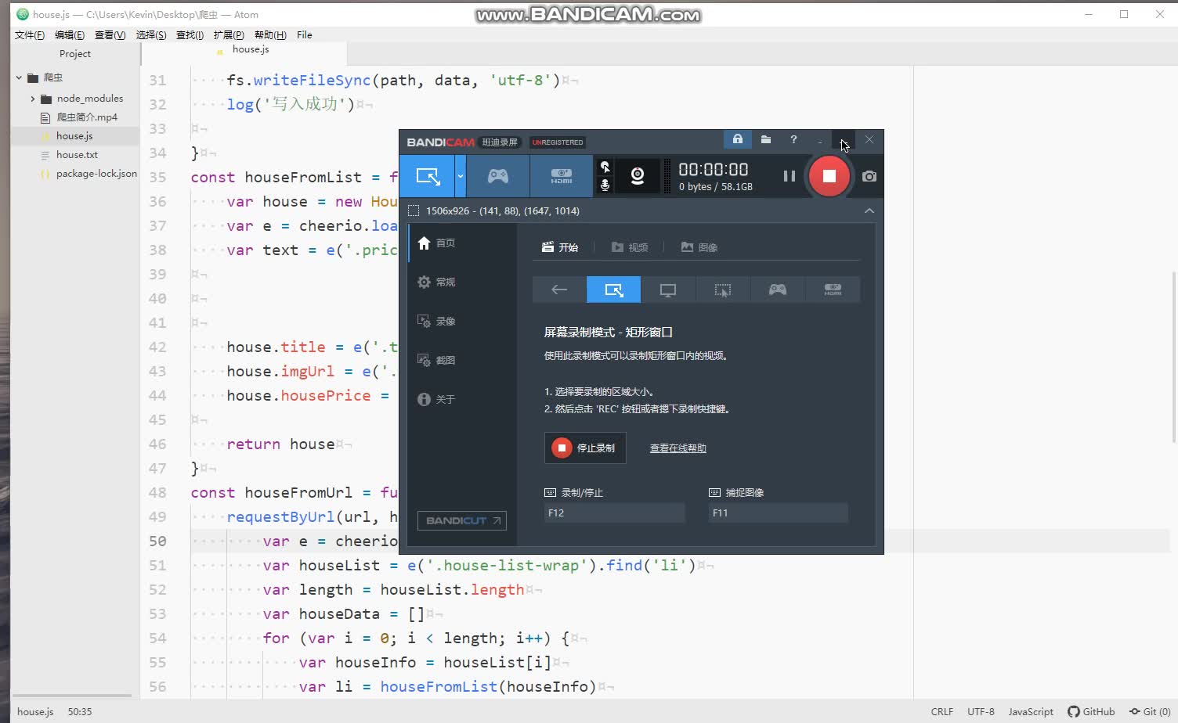Click the F12 record hotkey field
The image size is (1178, 723).
click(x=615, y=513)
